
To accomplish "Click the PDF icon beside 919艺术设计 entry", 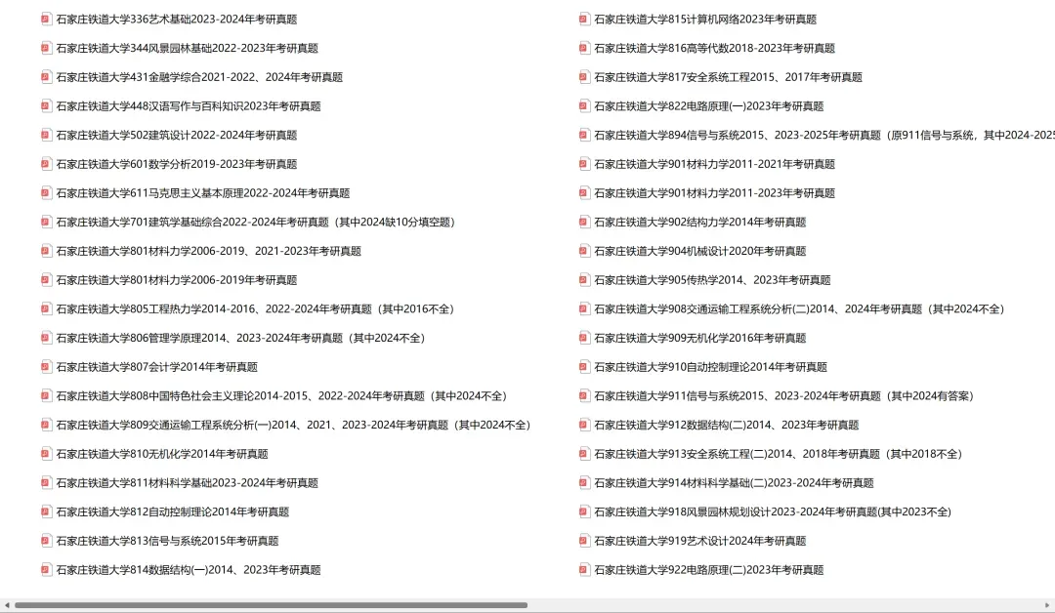I will (584, 540).
